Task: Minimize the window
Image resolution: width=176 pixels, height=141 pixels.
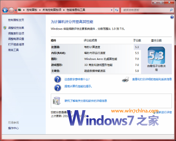Action: pyautogui.click(x=155, y=2)
